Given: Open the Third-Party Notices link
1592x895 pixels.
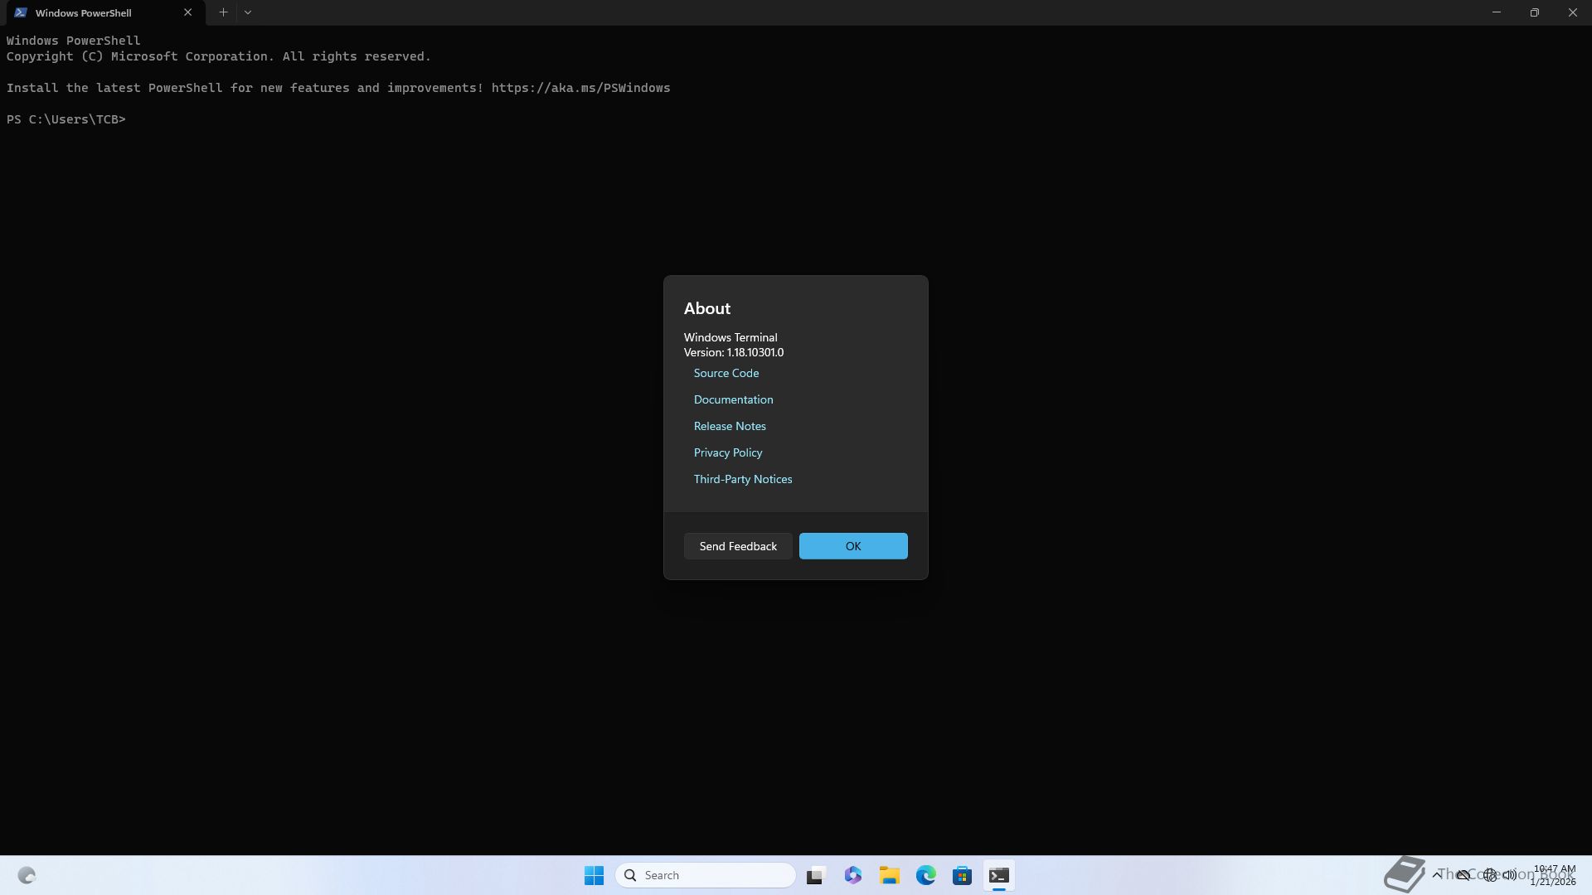Looking at the screenshot, I should point(742,479).
